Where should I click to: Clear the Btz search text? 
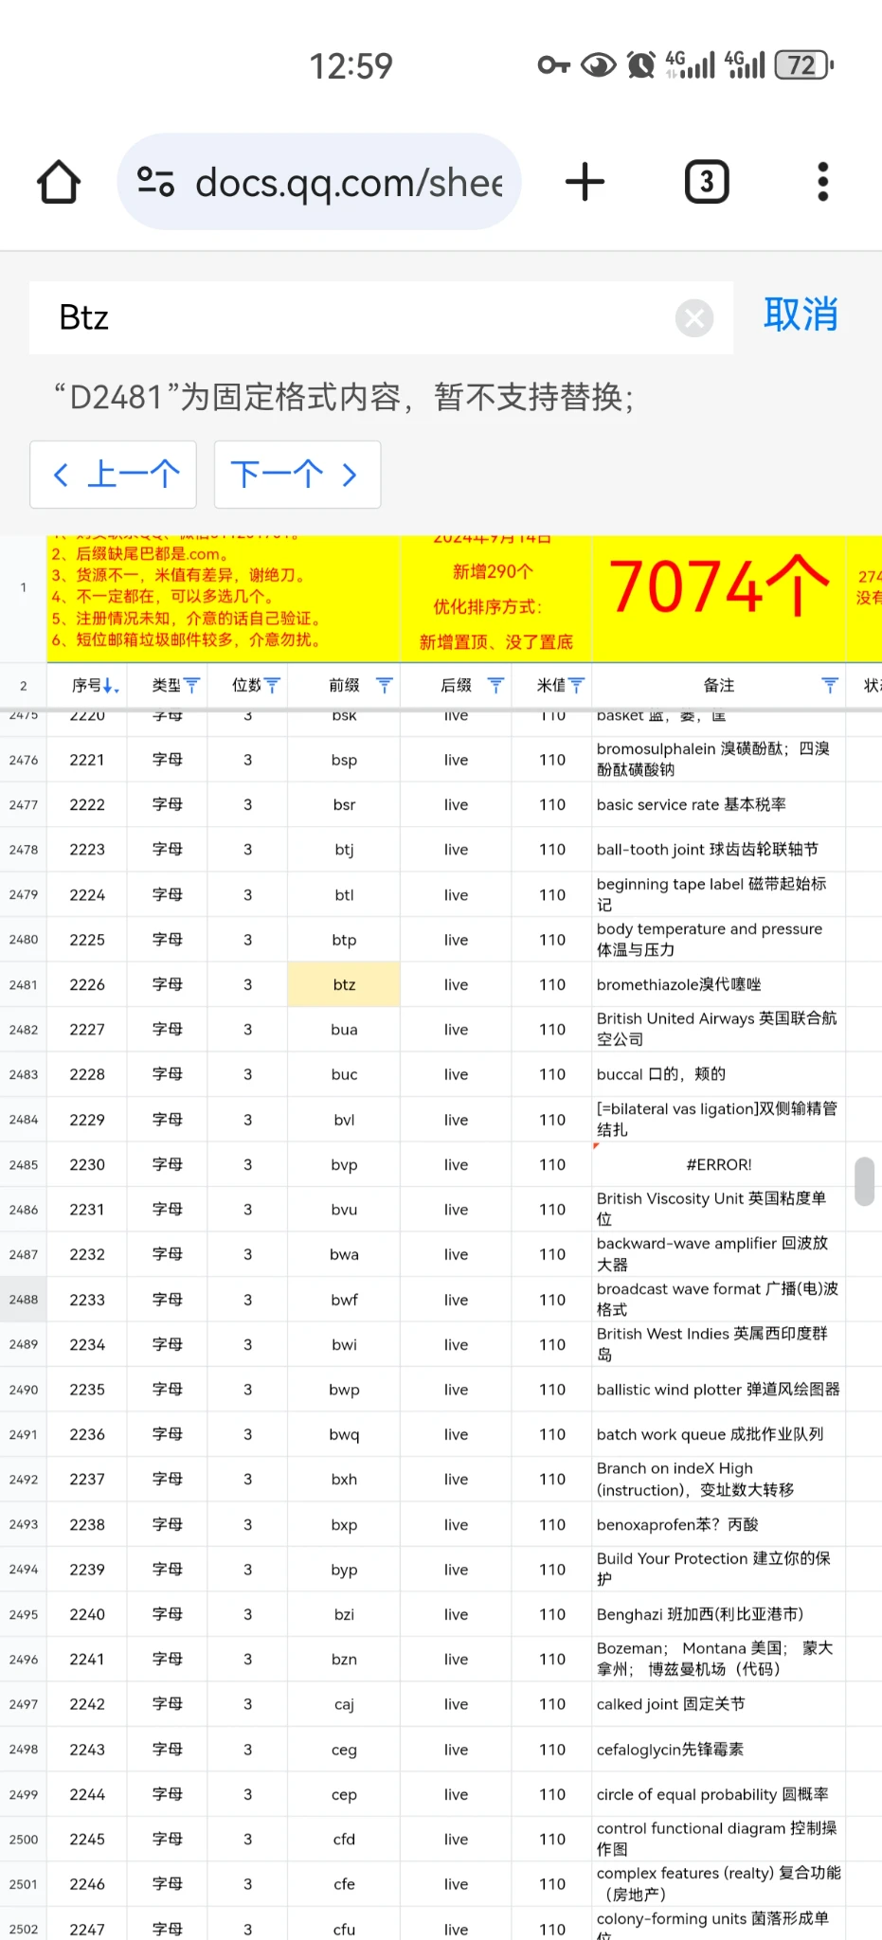click(x=694, y=318)
